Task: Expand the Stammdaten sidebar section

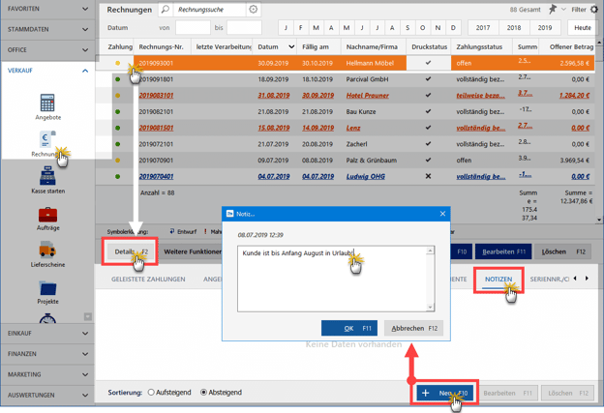Action: pyautogui.click(x=47, y=29)
